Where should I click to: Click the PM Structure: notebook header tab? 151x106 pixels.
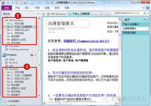point(57,14)
